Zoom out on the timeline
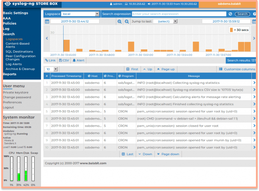259x191 pixels. coord(127,21)
